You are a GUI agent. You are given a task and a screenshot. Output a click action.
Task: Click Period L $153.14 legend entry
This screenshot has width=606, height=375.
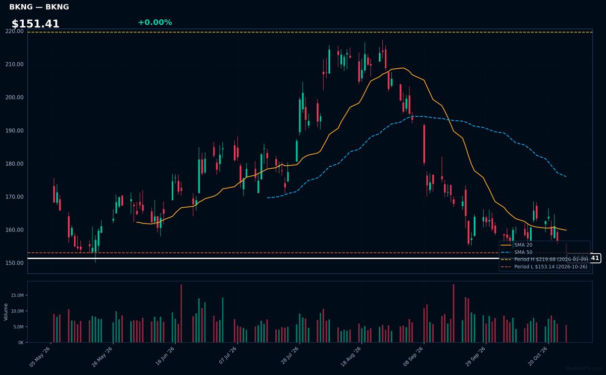pos(544,266)
